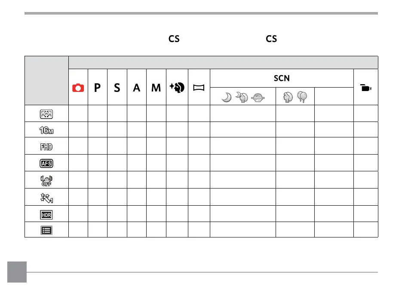Toggle the image stabilization OFF icon
The height and width of the screenshot is (292, 402).
click(x=46, y=180)
